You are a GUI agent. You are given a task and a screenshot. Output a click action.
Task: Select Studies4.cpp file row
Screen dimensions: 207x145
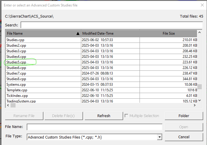101,57
